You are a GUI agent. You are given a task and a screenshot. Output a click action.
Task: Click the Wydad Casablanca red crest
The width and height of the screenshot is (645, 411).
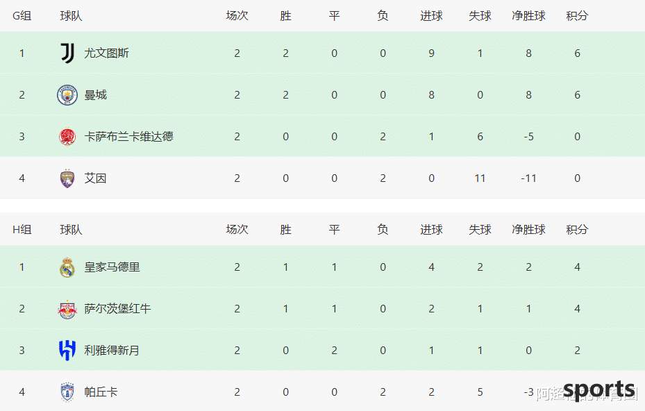tap(67, 137)
